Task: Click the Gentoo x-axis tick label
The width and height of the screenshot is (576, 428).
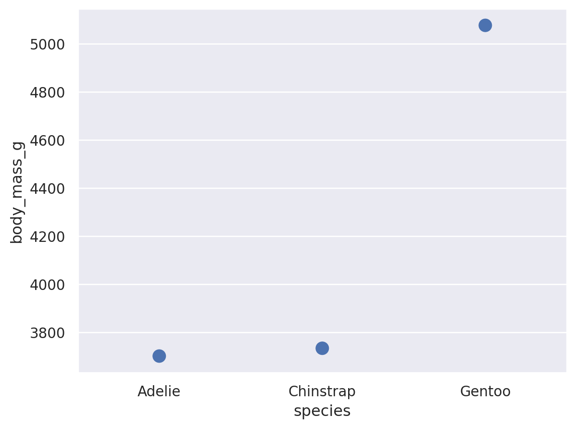Action: pos(485,391)
